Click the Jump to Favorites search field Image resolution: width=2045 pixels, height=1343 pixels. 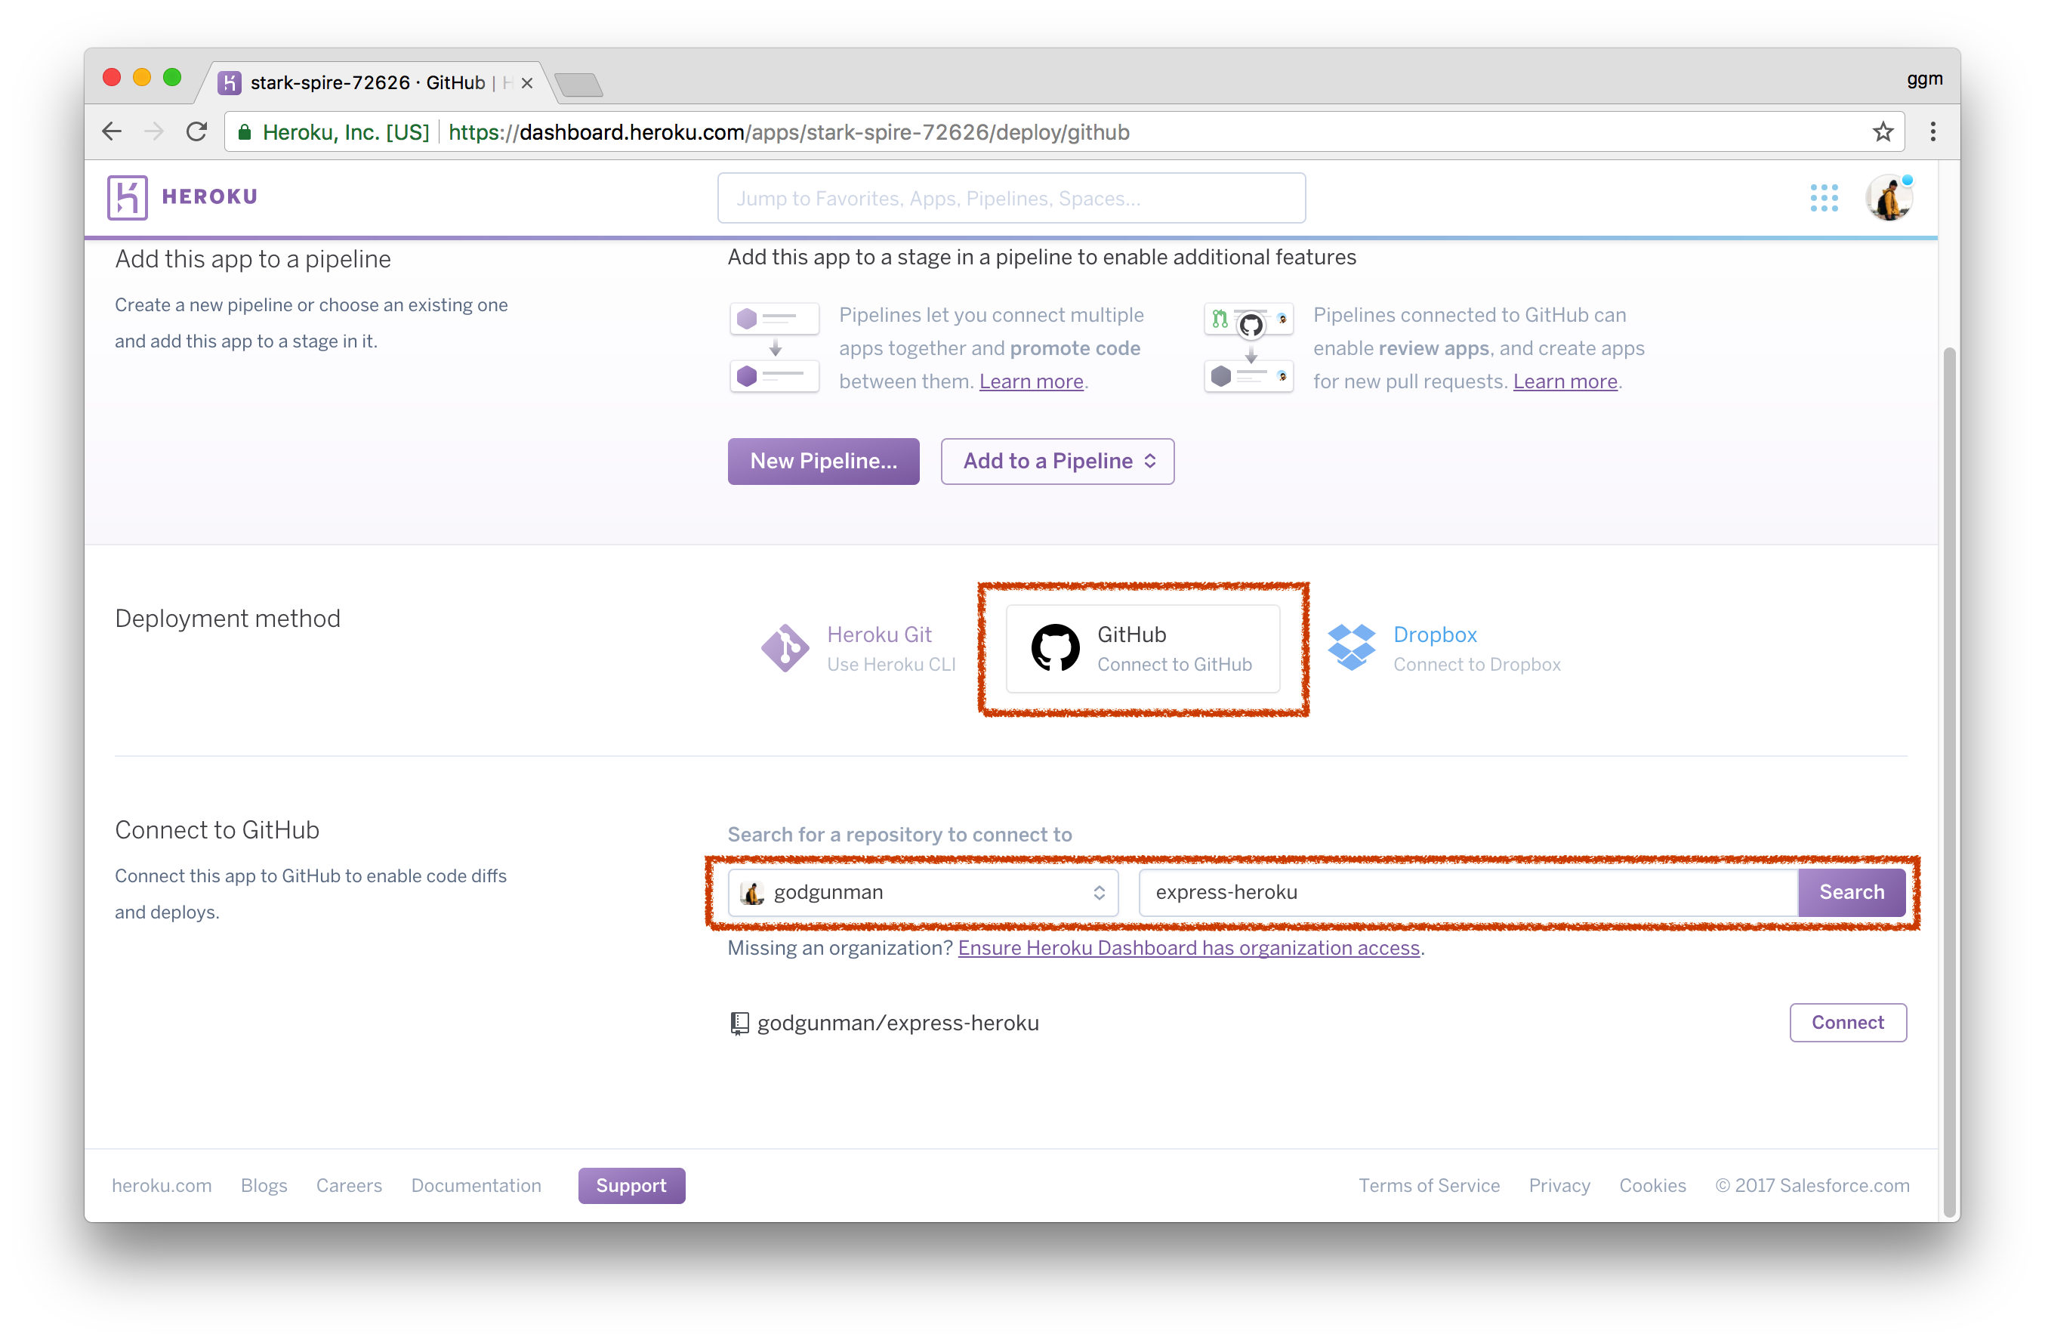point(1011,199)
